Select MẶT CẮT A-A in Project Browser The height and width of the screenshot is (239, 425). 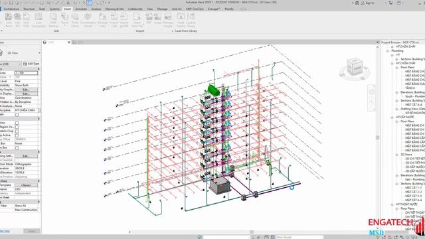pyautogui.click(x=414, y=105)
